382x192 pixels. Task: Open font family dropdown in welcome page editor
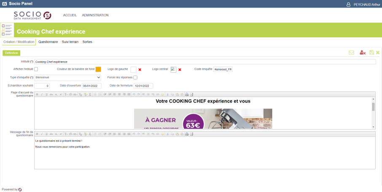coord(66,95)
